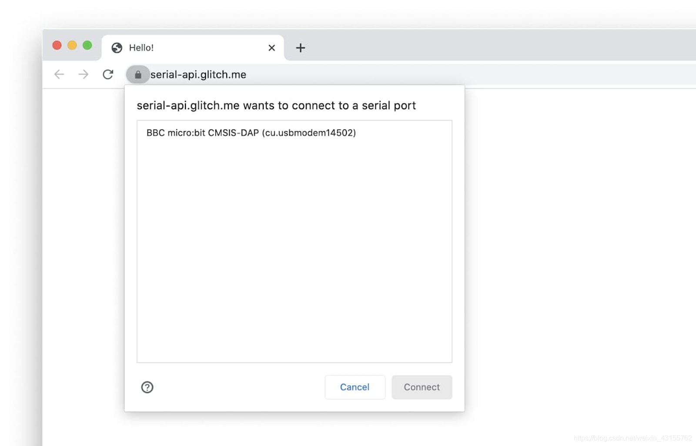Cancel the serial port connection request

[x=355, y=387]
